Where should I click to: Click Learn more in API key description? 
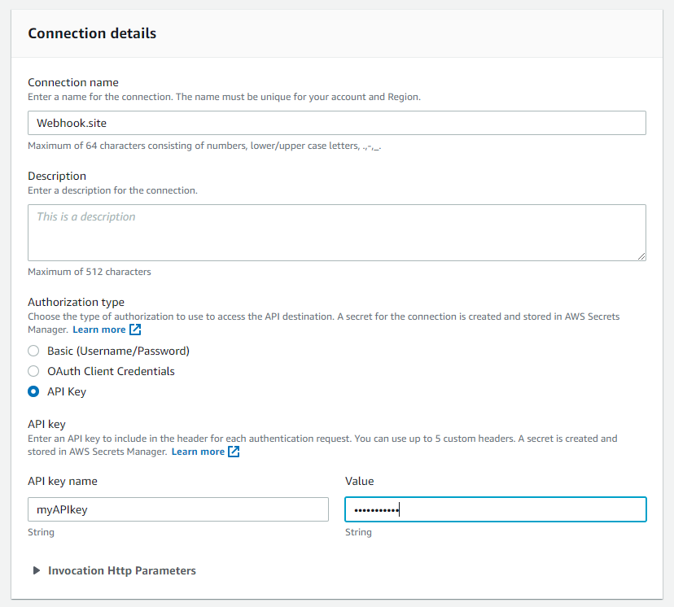(198, 452)
